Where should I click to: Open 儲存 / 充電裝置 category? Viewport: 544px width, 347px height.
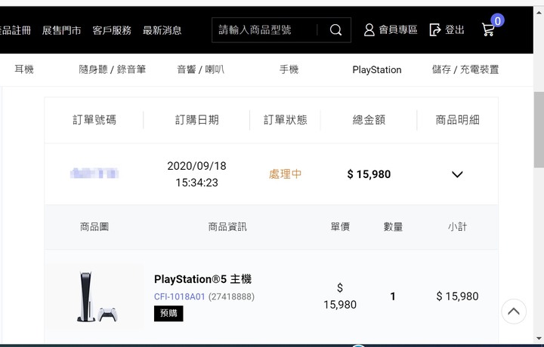pos(465,69)
